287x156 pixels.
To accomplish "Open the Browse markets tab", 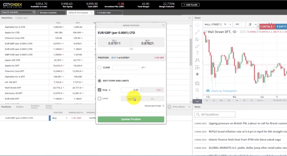I will (x=52, y=13).
